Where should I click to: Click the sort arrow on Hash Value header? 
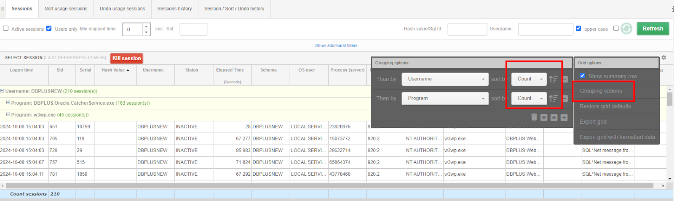[128, 70]
